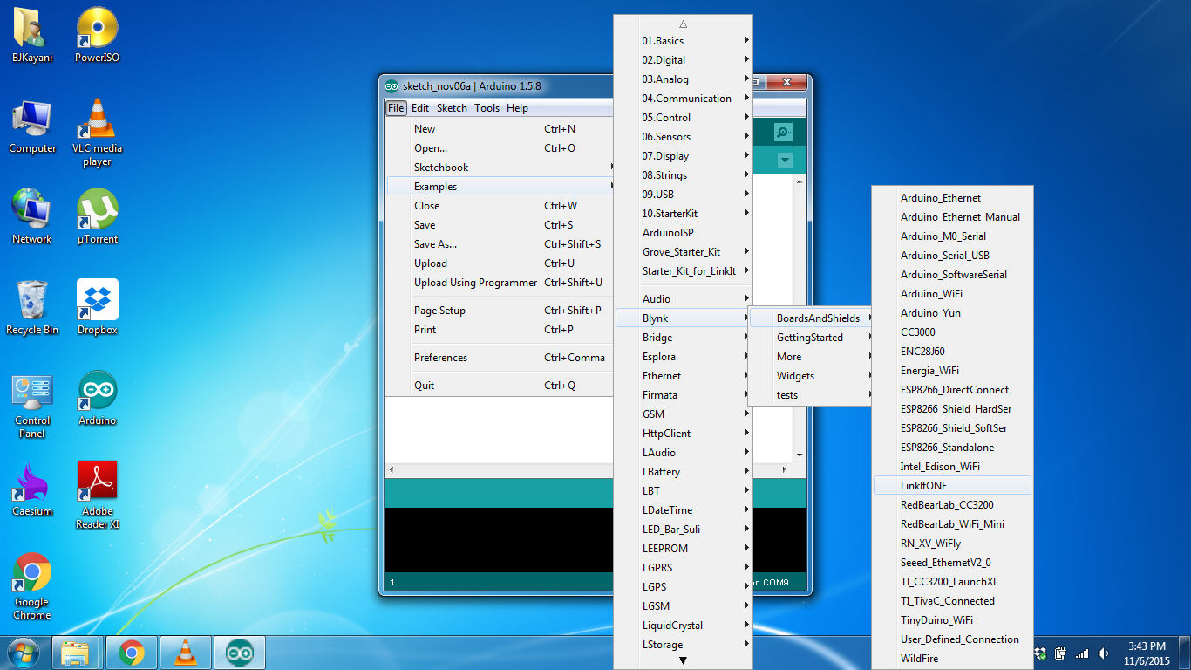Launch Google Chrome desktop shortcut
Screen dimensions: 1191x670
click(32, 586)
